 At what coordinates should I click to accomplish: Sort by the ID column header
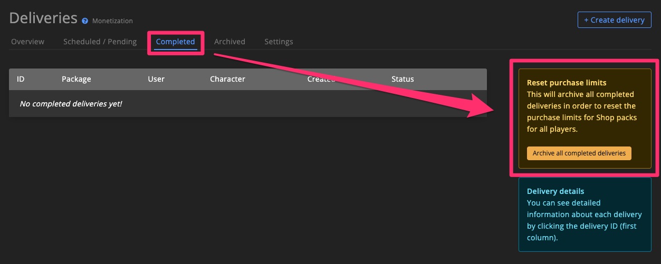tap(21, 79)
